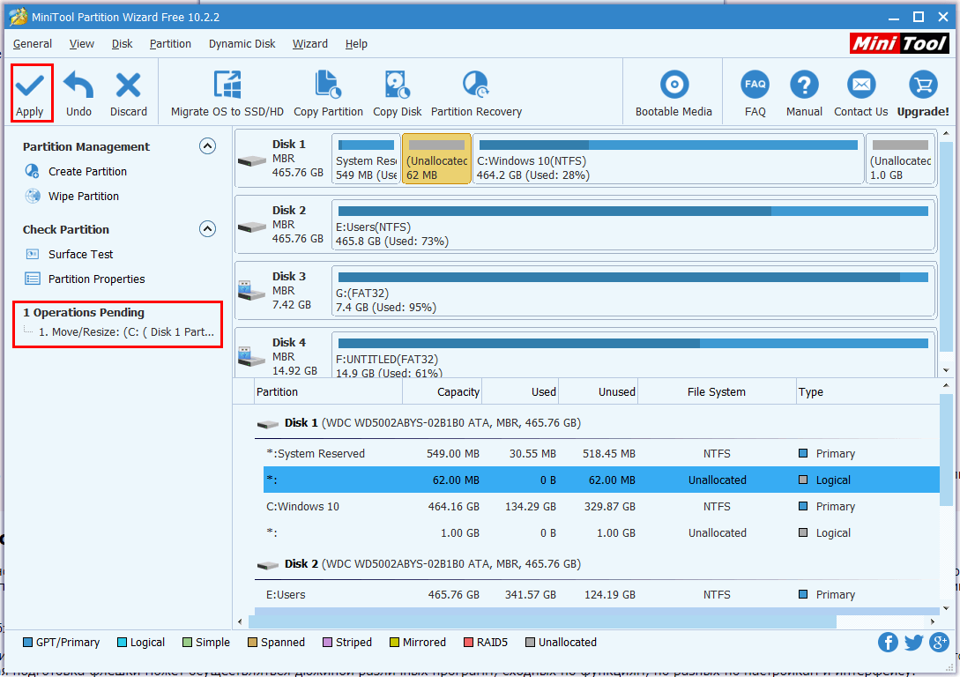Viewport: 960px width, 677px height.
Task: Select the 62.00 MB unallocated table row
Action: [601, 480]
